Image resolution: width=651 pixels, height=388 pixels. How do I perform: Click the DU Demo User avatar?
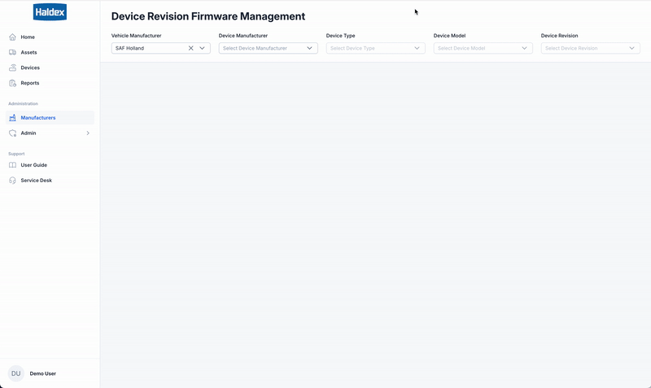pos(15,373)
